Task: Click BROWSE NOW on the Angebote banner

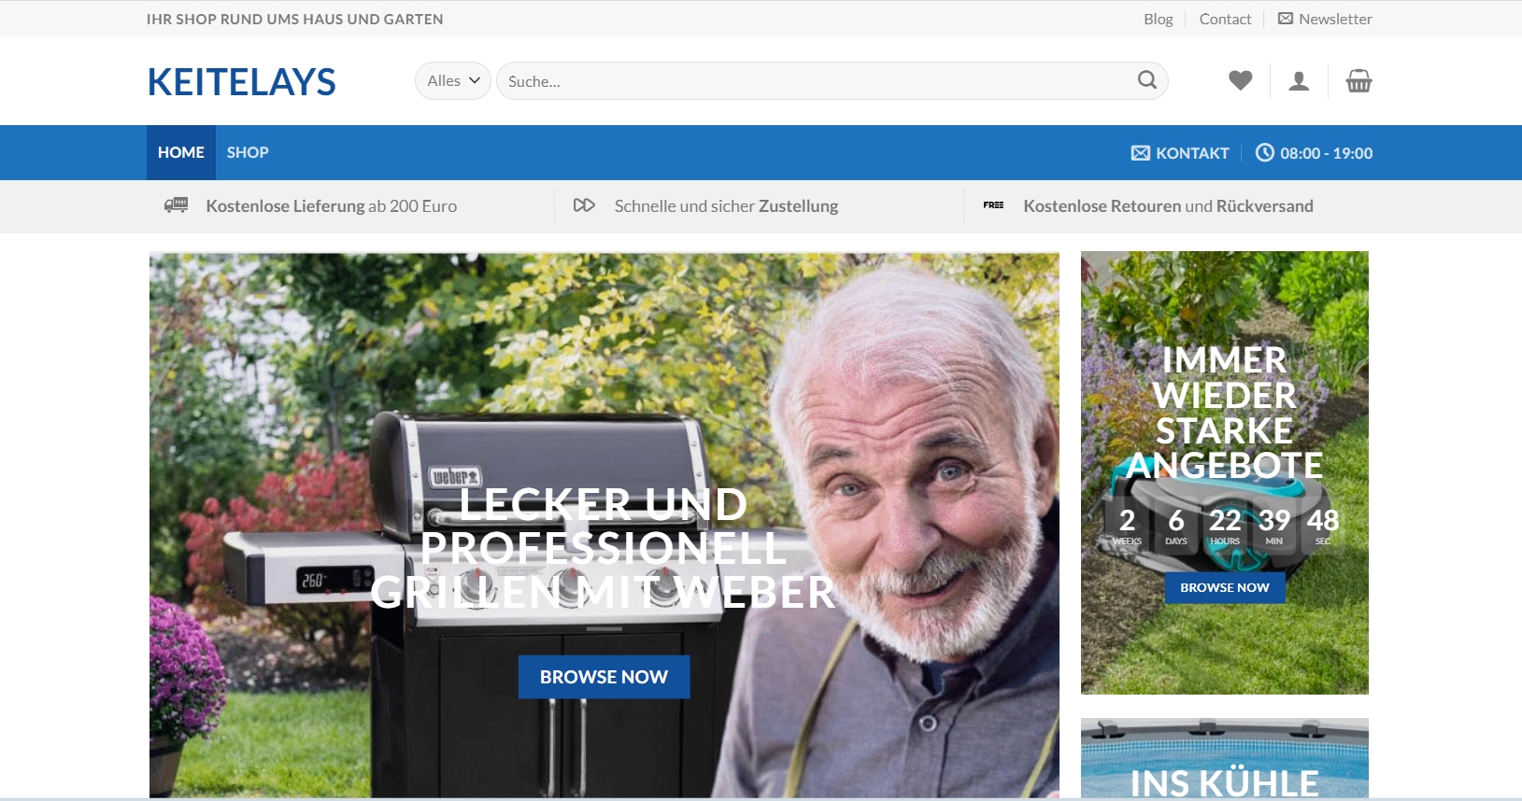Action: (x=1224, y=587)
